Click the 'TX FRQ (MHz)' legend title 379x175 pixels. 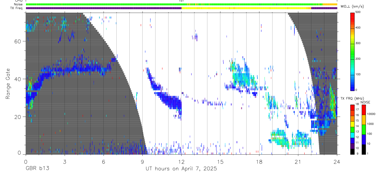353,98
